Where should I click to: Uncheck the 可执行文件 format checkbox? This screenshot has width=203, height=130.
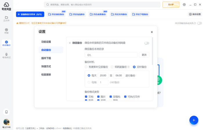click(x=125, y=97)
